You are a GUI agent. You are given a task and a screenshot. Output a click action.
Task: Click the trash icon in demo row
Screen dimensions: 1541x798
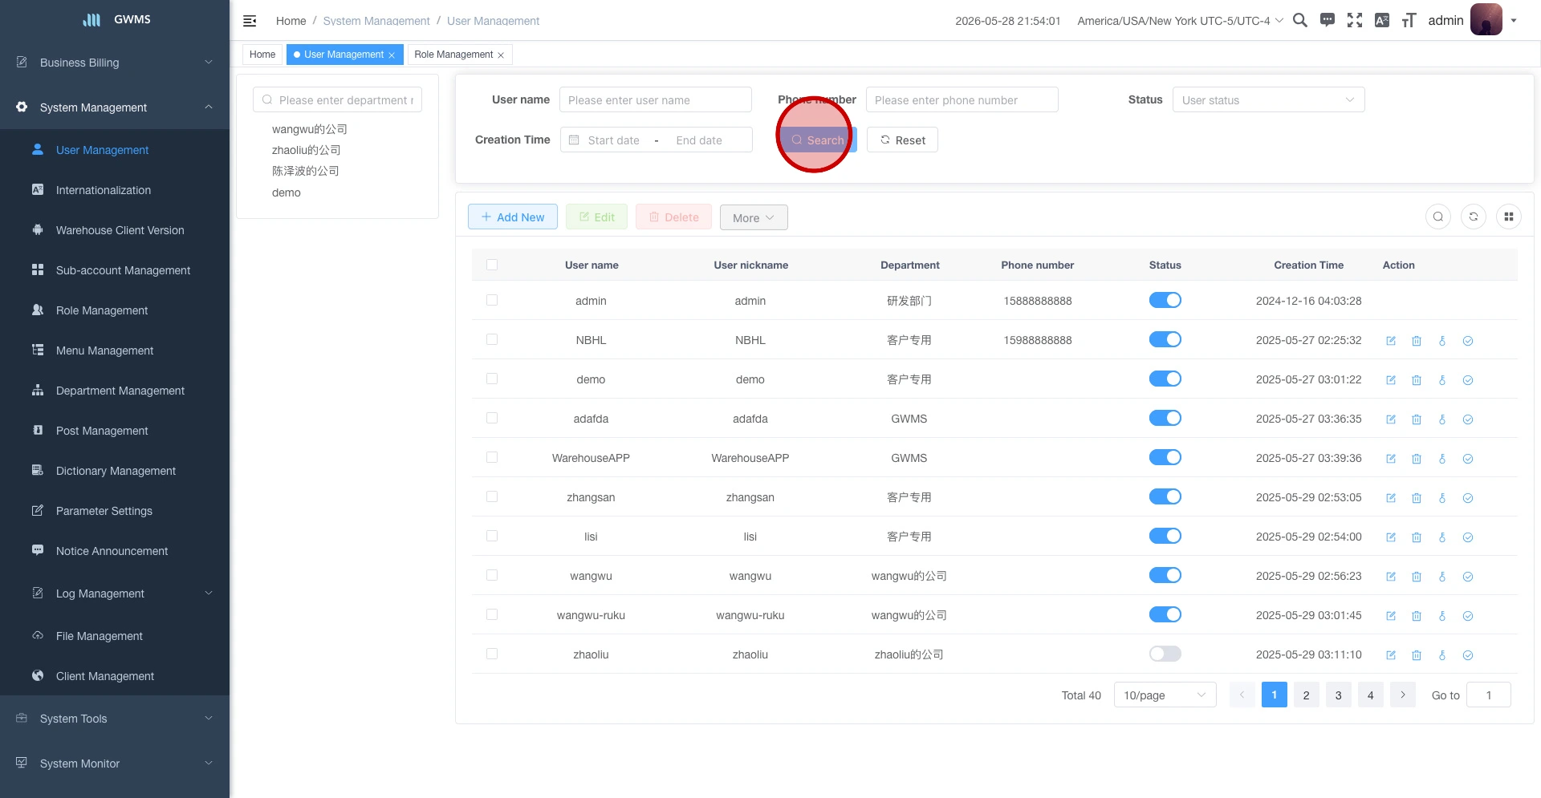pos(1417,380)
